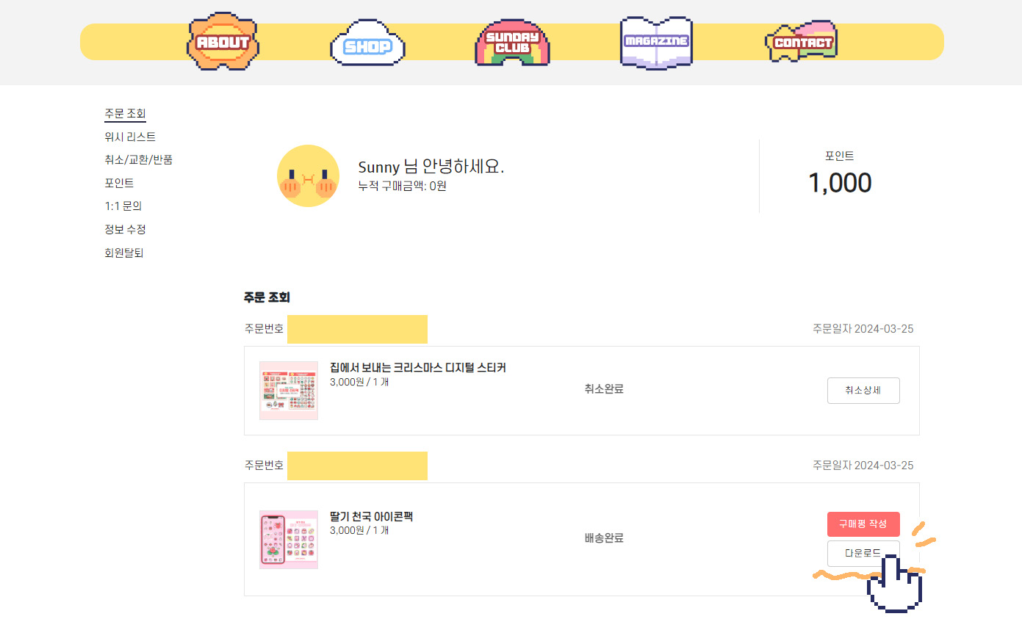Image resolution: width=1022 pixels, height=644 pixels.
Task: Go to the MAGAZINE book icon
Action: (656, 42)
